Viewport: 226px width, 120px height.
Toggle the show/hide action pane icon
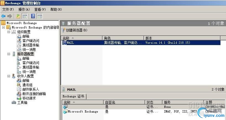click(40, 16)
